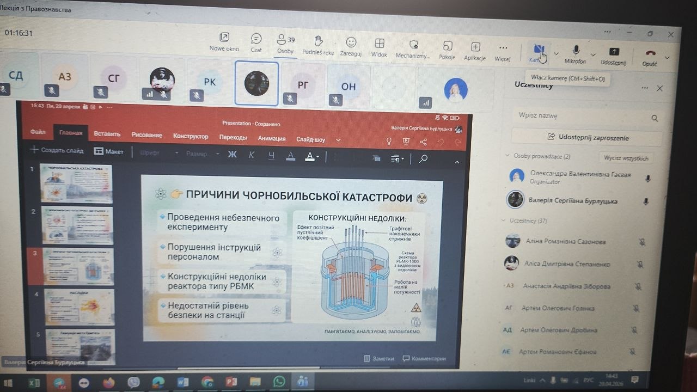The image size is (697, 392).
Task: Apply the font color A swatch
Action: pos(309,157)
